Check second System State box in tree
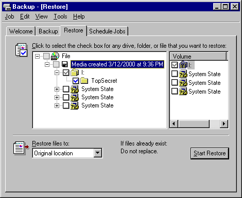The width and height of the screenshot is (242, 198). (66, 97)
